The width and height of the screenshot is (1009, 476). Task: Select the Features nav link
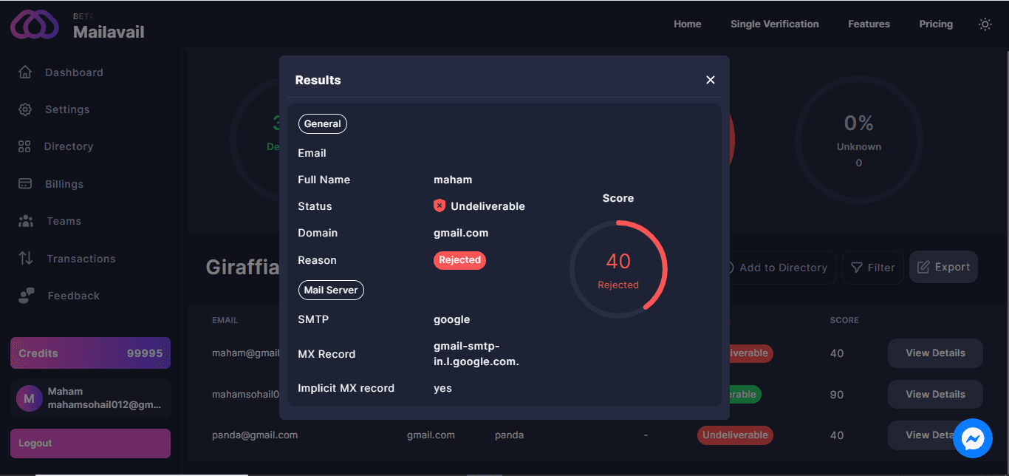click(x=869, y=24)
